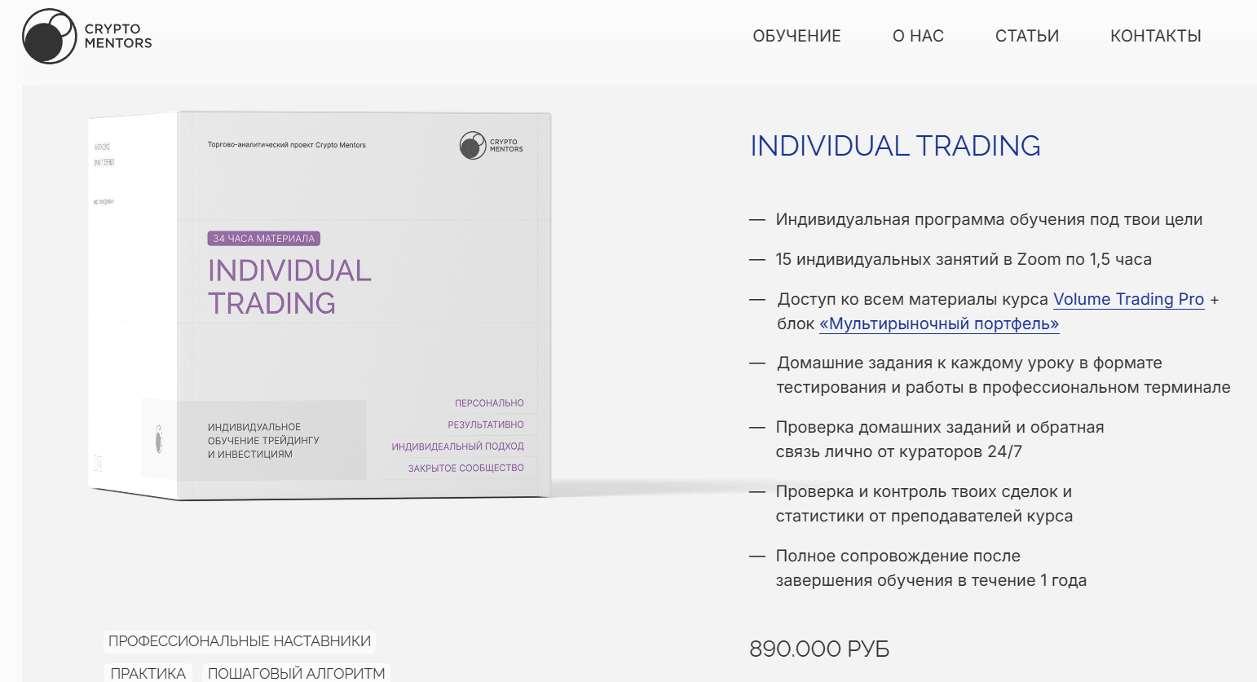
Task: Open the ОБУЧЕНИЕ menu item
Action: pyautogui.click(x=796, y=36)
